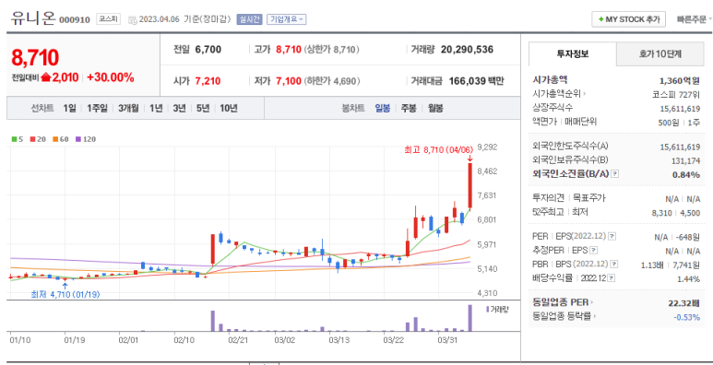The width and height of the screenshot is (713, 365).
Task: Click green plus icon on MY STOCK 추가
Action: (601, 19)
